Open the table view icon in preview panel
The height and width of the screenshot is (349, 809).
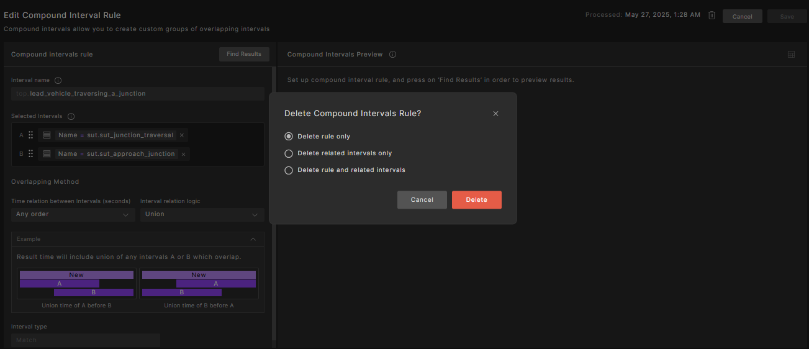point(791,55)
